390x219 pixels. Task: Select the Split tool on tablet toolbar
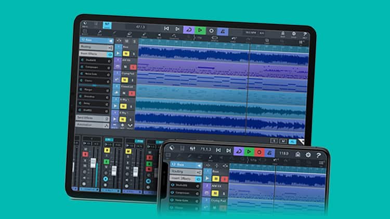point(99,33)
